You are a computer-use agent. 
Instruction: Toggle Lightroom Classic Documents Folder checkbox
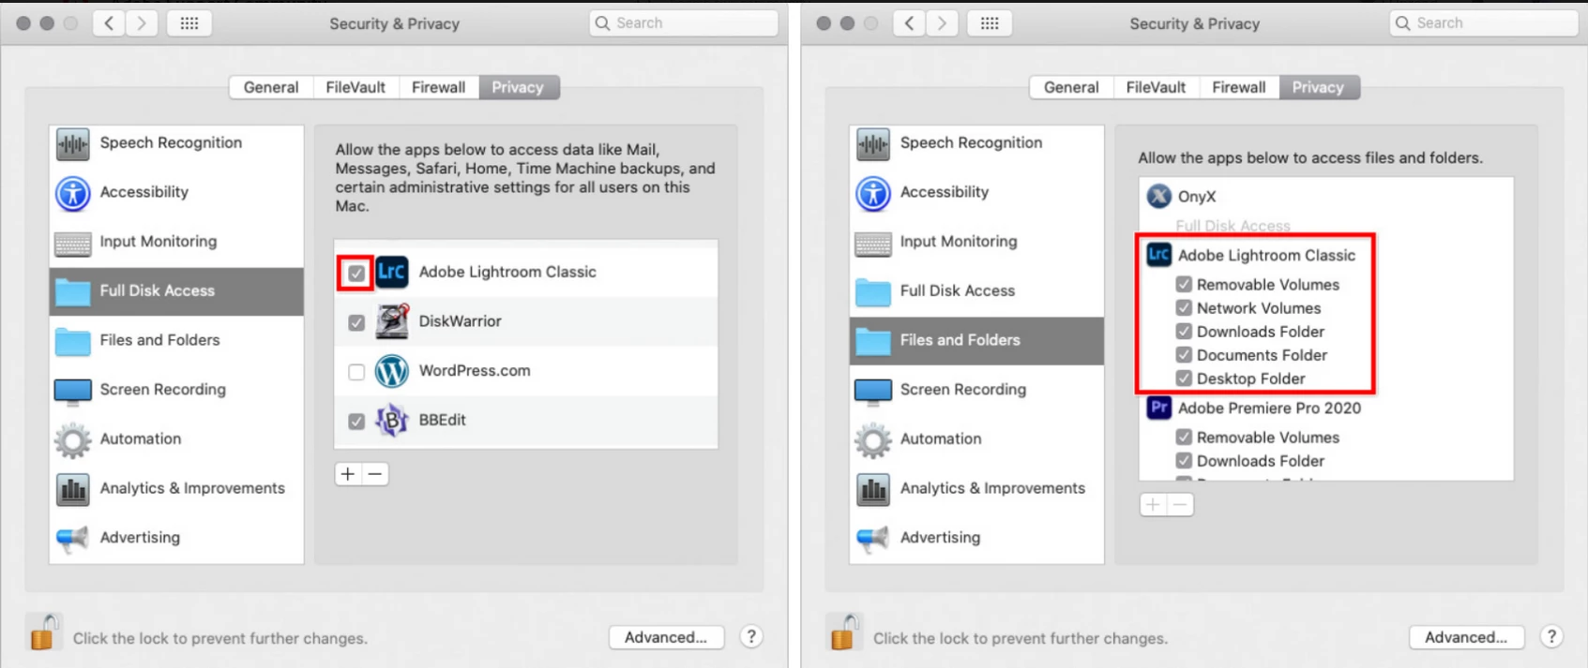(x=1184, y=354)
